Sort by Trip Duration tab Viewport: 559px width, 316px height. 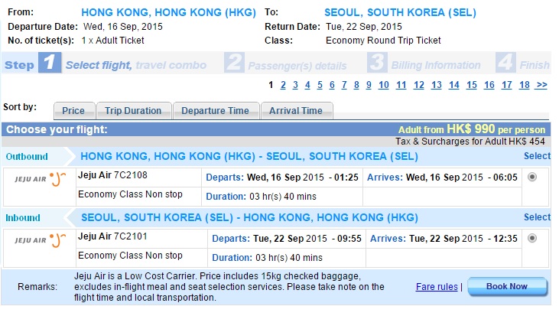tap(134, 111)
